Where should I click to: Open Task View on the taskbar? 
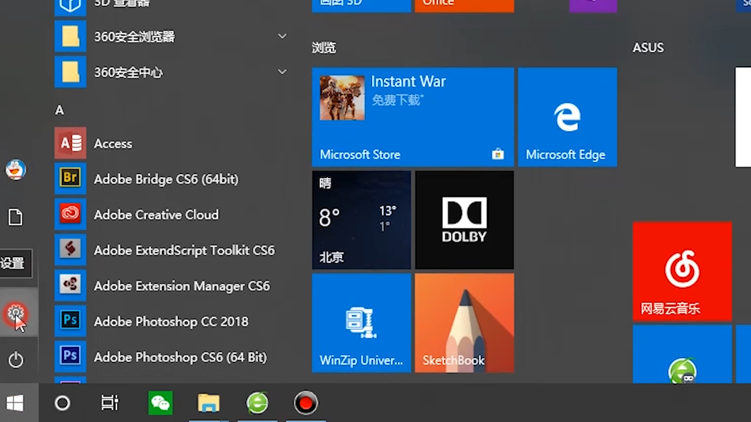pos(110,403)
